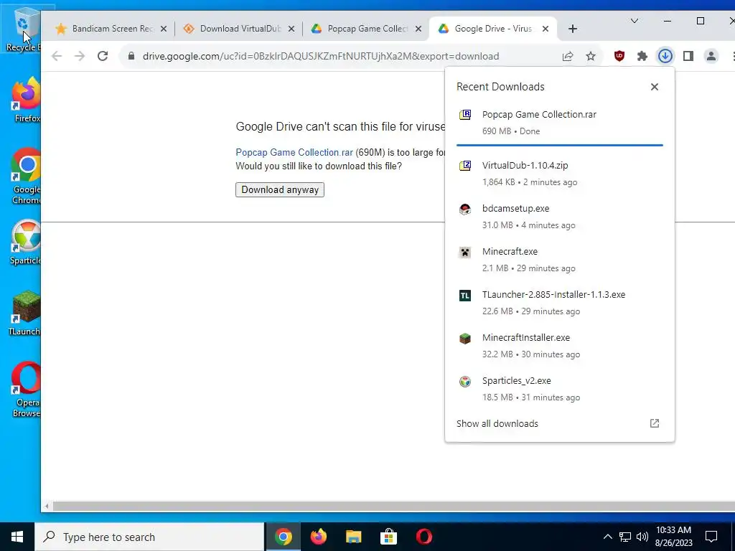Open File Explorer from the taskbar

pyautogui.click(x=353, y=537)
